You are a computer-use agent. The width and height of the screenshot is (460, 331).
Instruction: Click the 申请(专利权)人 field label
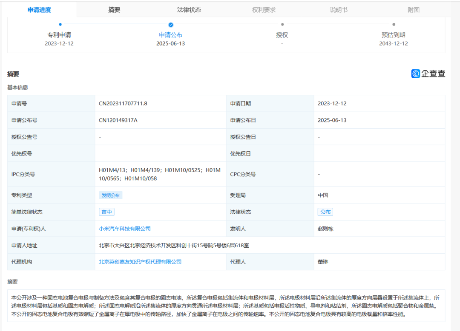click(29, 229)
